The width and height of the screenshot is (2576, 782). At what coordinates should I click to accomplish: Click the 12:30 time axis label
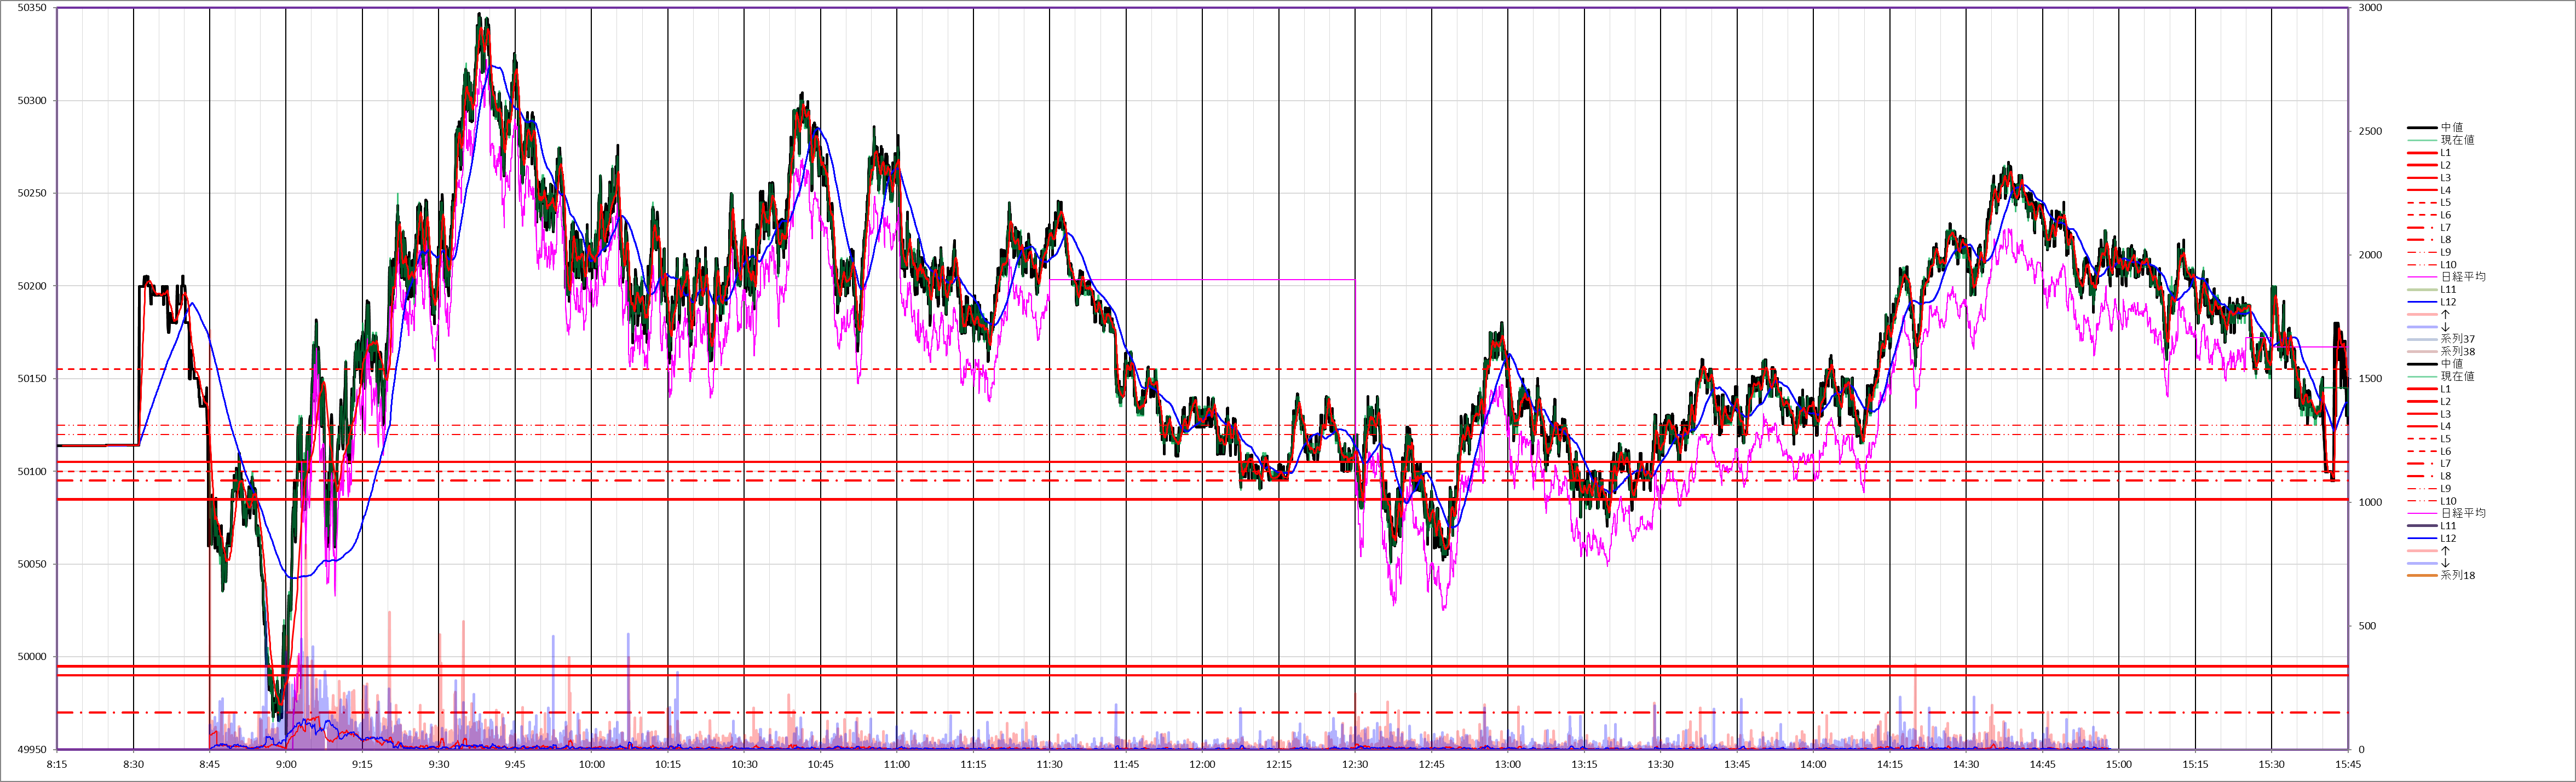[x=1355, y=765]
